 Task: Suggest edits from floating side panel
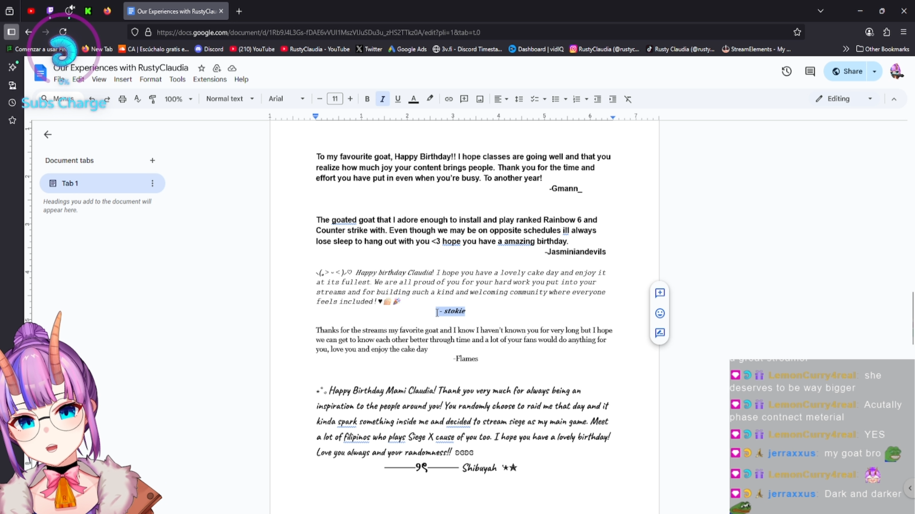pos(660,333)
